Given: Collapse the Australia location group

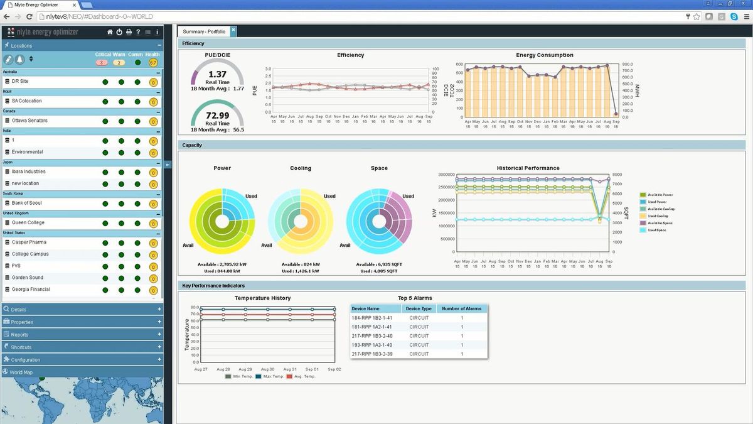Looking at the screenshot, I should click(x=158, y=72).
